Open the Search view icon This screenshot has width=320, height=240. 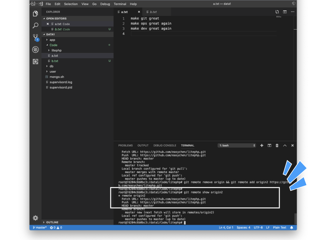tap(35, 26)
